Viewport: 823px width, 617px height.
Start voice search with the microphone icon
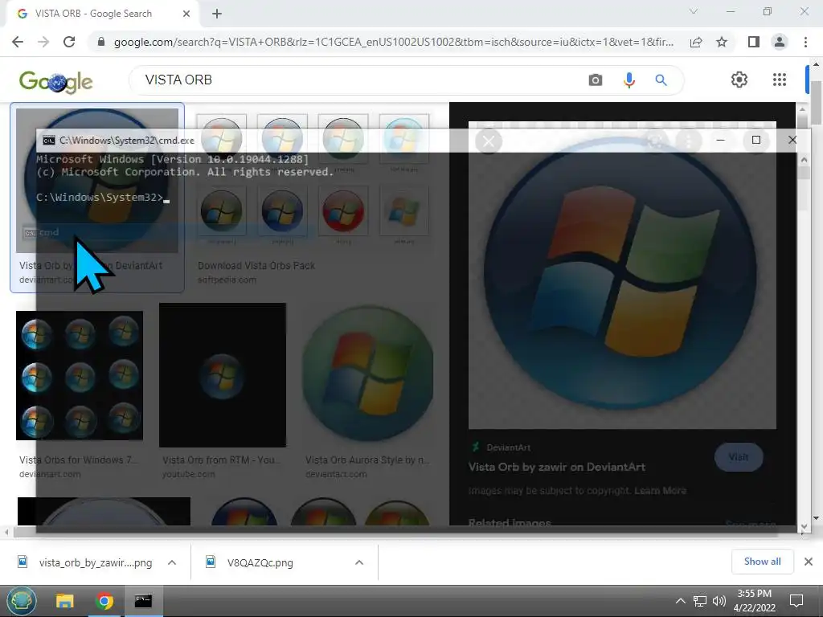[x=629, y=80]
